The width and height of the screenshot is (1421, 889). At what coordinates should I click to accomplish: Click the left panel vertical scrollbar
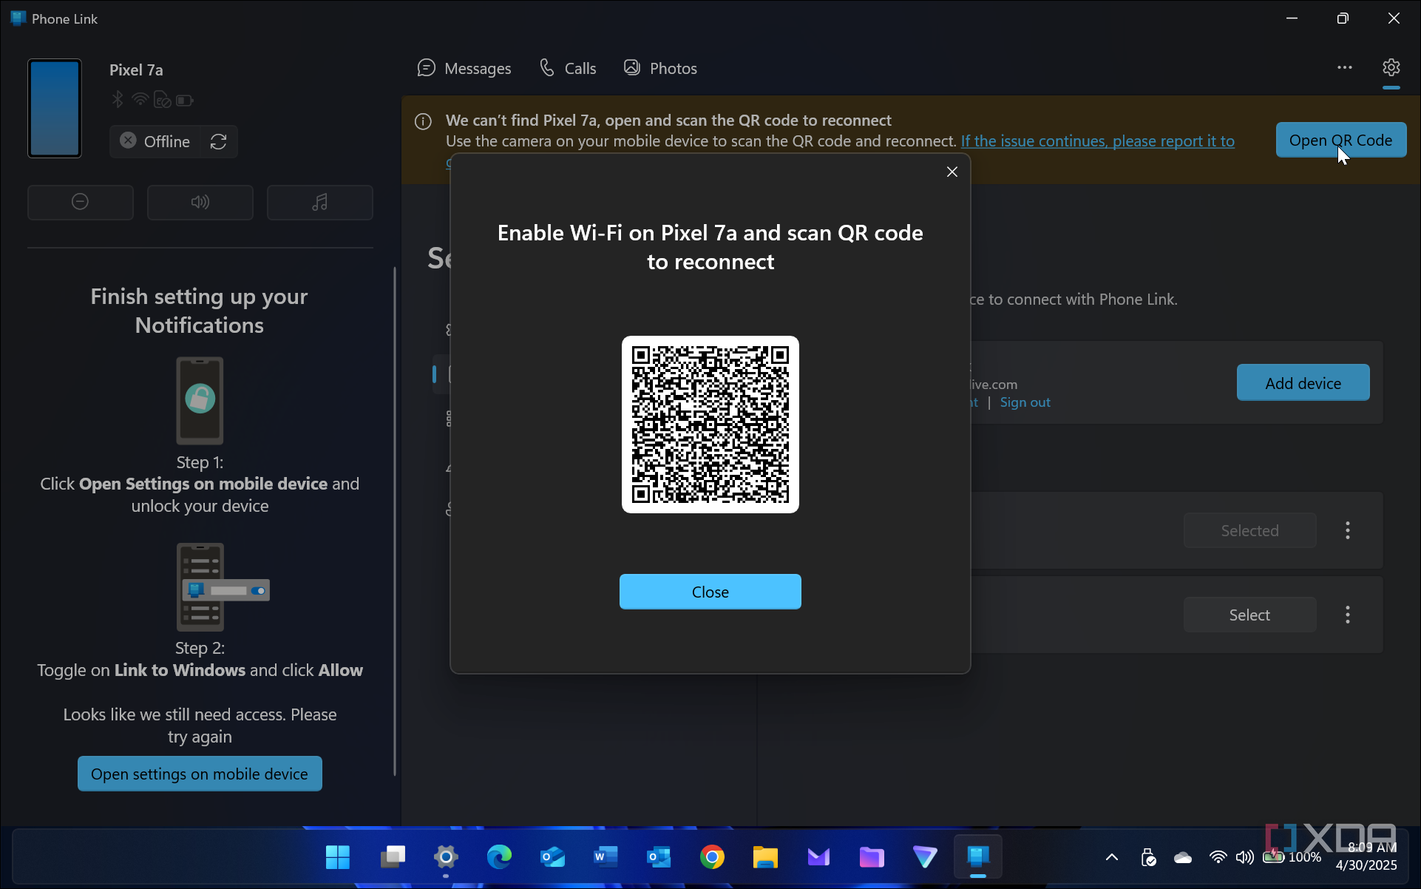395,521
